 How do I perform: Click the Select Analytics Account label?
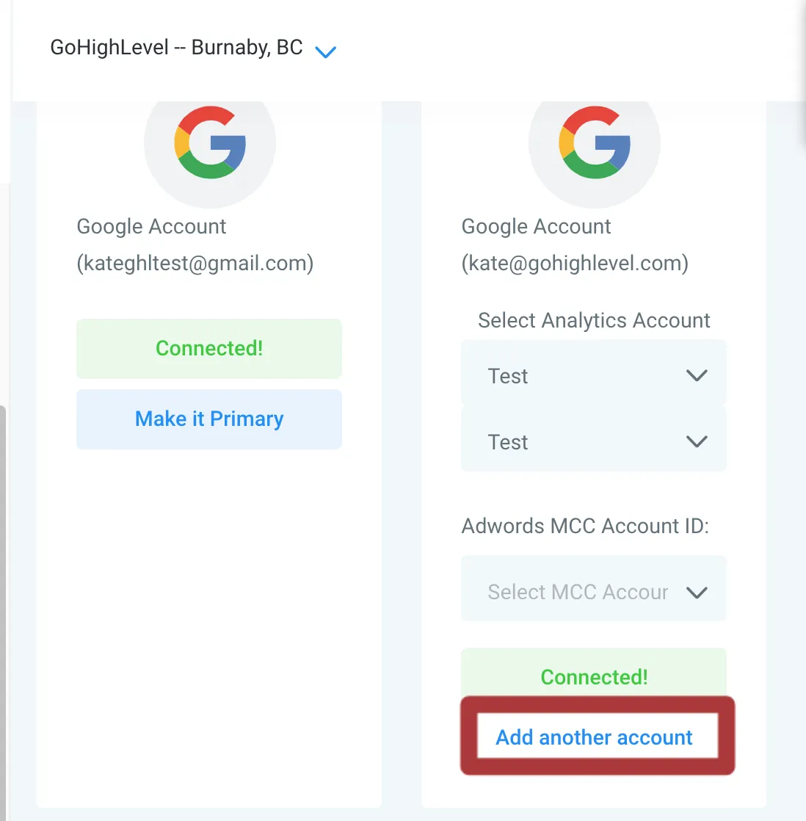point(594,320)
